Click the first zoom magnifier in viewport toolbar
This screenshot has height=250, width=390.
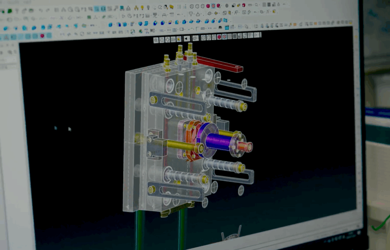coord(156,40)
